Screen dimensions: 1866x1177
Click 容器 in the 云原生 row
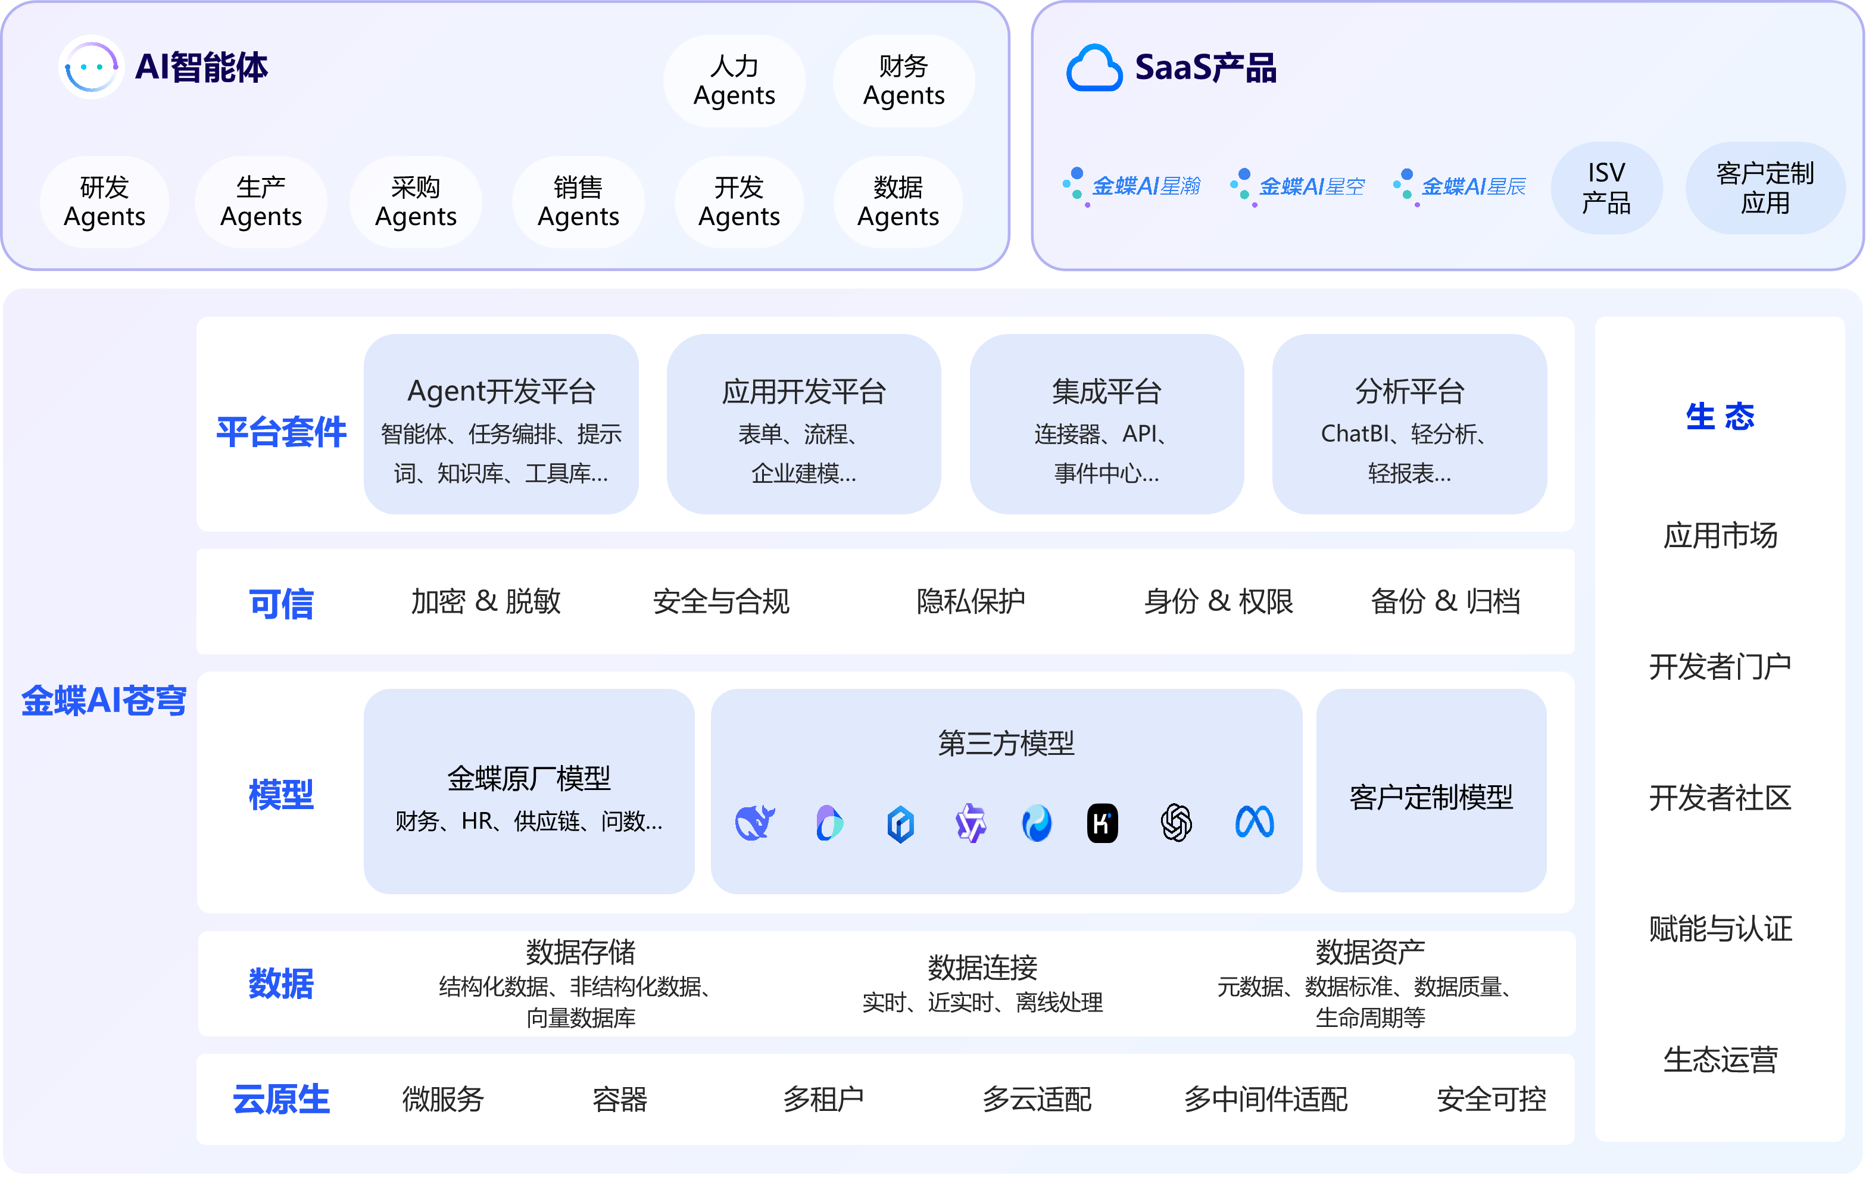point(619,1099)
